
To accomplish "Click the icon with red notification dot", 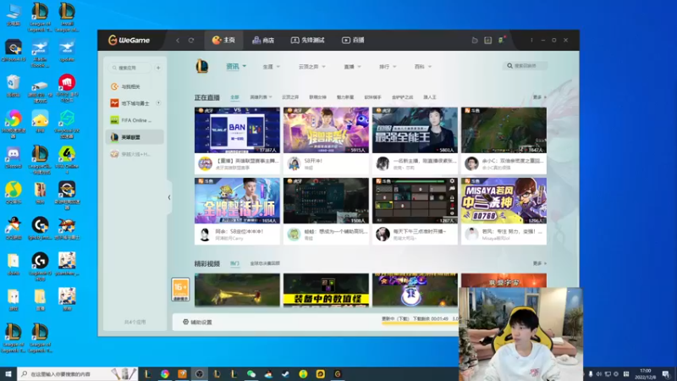I will click(501, 40).
